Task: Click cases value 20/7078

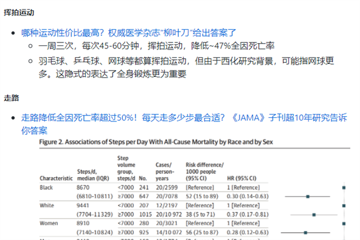Action: tap(167, 196)
